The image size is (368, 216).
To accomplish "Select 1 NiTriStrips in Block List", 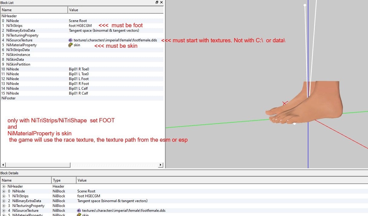I will pos(82,26).
